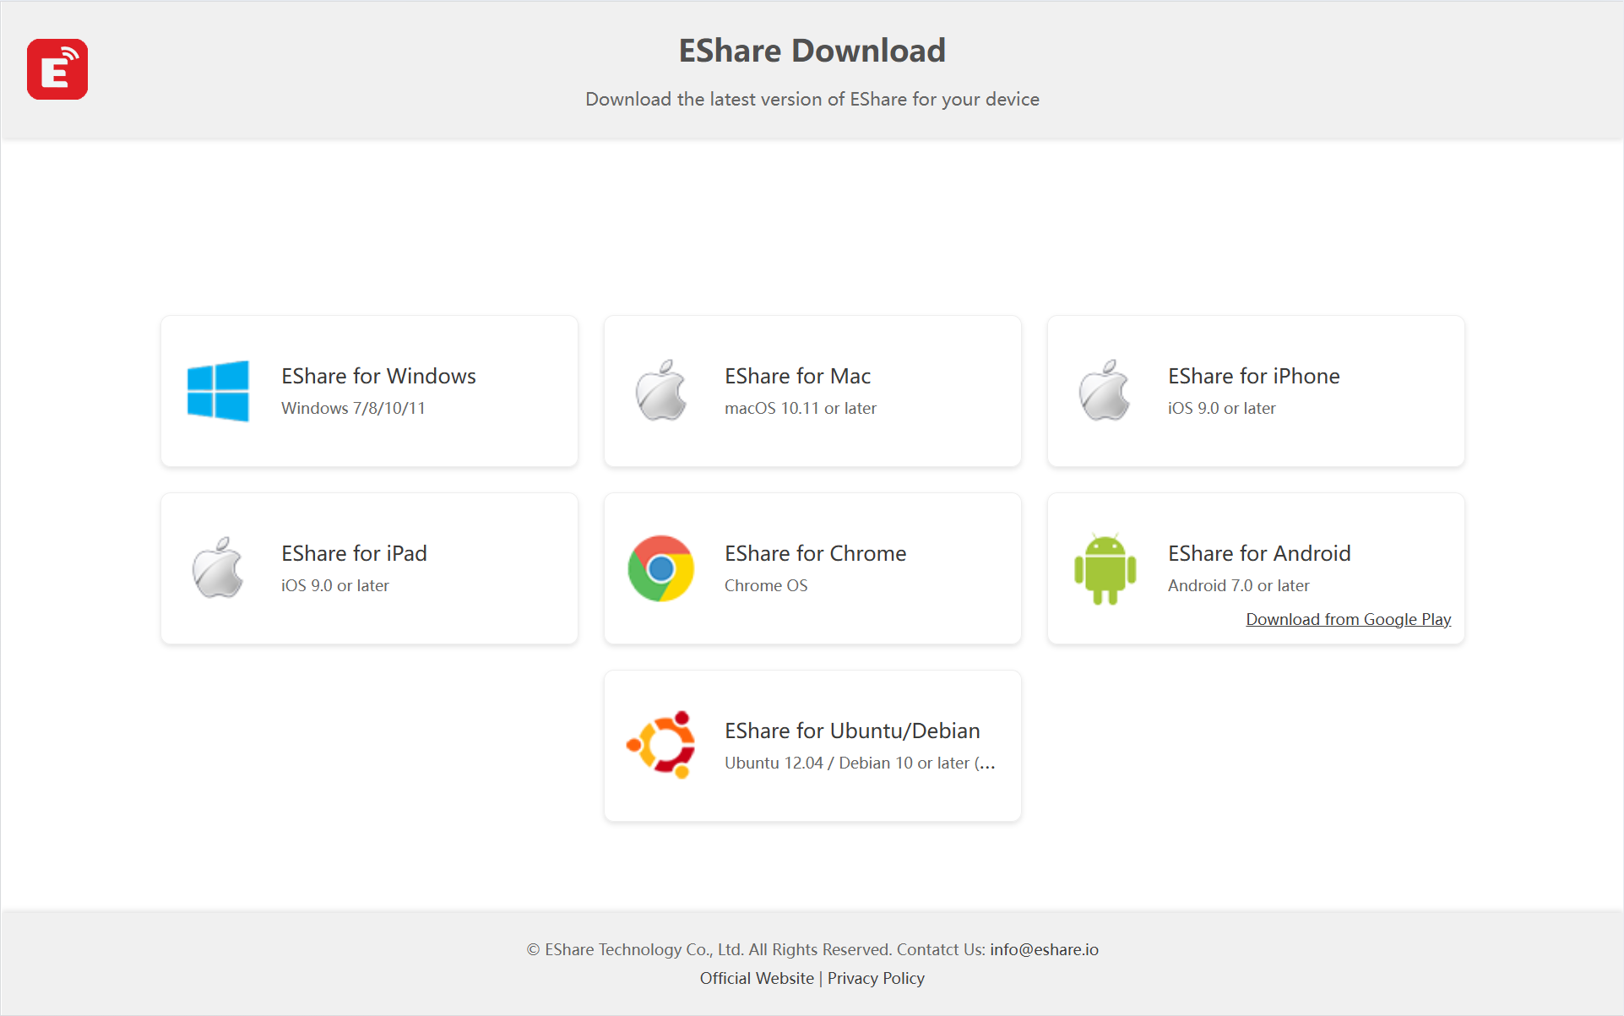Choose EShare for Android title
Viewport: 1624px width, 1016px height.
click(1259, 553)
